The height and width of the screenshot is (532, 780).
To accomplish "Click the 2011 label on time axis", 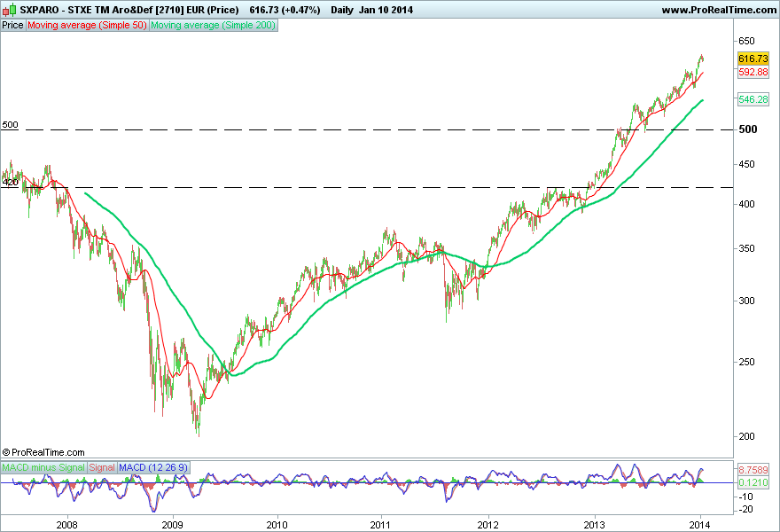I will coord(381,525).
